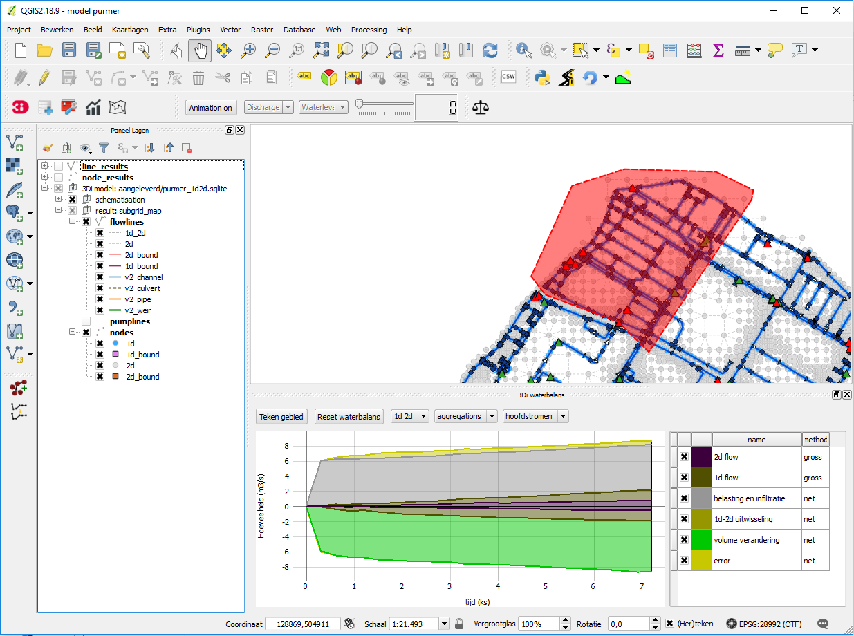Click the Statistical Summary sigma icon

pos(718,50)
